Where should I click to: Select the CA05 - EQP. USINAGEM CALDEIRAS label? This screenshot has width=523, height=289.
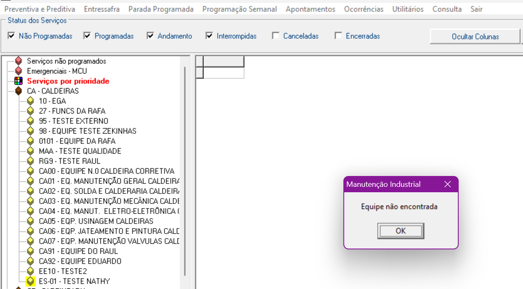coord(96,221)
